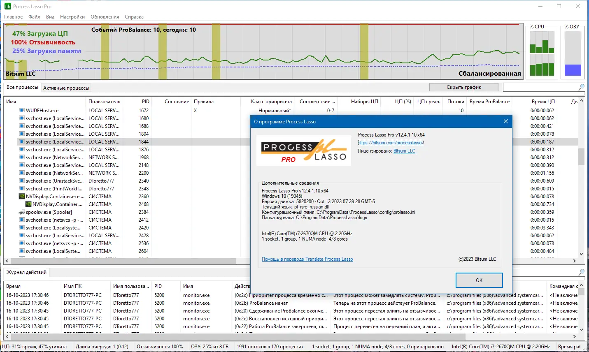Viewport: 589px width, 352px height.
Task: Open the bitsum.com/processlasso link
Action: coord(391,143)
